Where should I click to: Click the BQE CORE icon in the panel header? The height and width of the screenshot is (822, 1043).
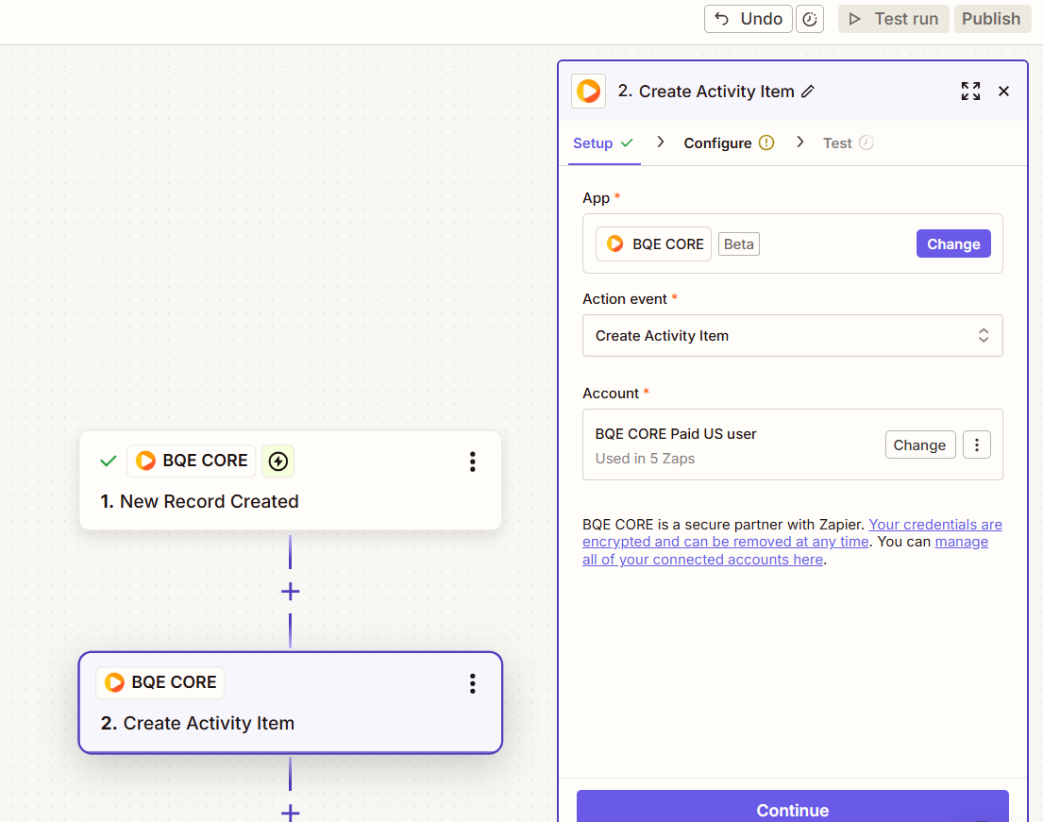tap(588, 91)
